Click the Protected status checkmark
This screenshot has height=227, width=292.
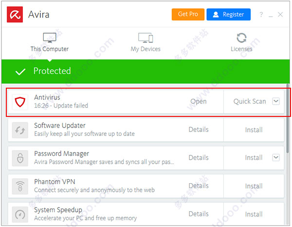point(20,72)
